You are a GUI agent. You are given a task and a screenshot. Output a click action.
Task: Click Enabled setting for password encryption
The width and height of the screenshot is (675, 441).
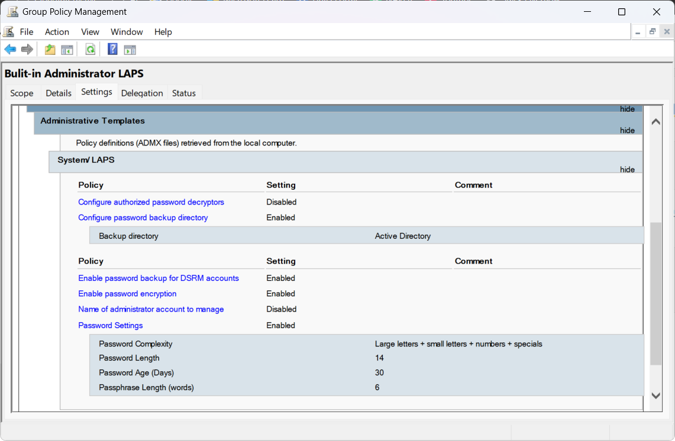coord(280,293)
